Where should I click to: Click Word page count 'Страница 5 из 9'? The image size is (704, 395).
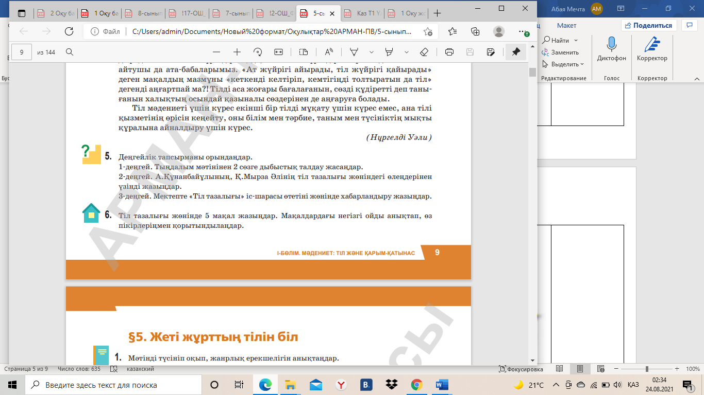[26, 369]
